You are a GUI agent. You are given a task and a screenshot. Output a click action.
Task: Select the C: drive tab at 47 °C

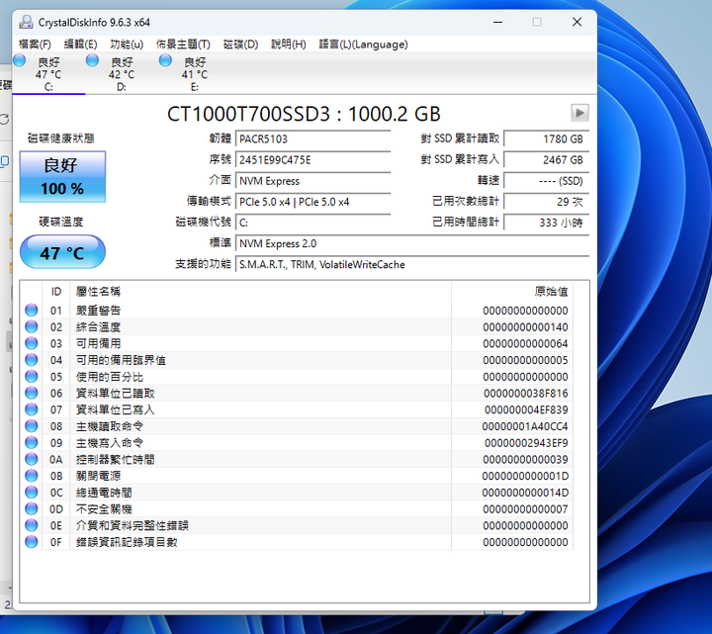click(x=48, y=73)
